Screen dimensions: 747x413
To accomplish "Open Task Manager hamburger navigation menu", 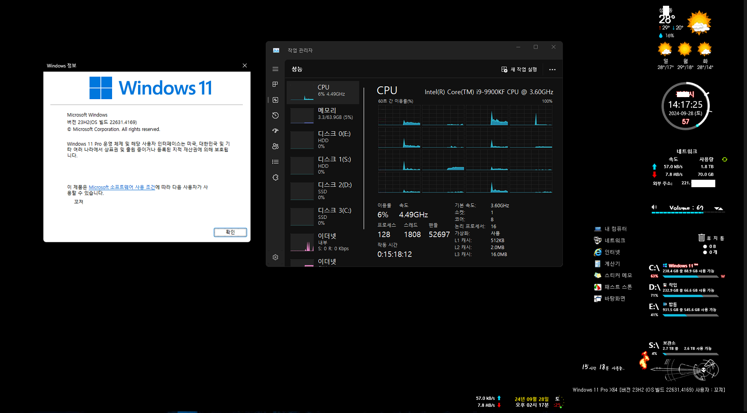I will point(275,69).
